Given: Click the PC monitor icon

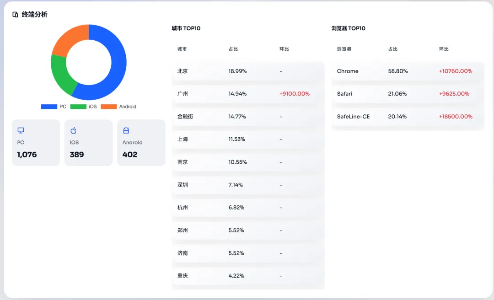Looking at the screenshot, I should point(21,131).
